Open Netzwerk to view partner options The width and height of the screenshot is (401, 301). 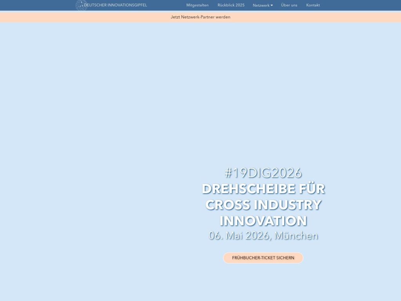260,5
